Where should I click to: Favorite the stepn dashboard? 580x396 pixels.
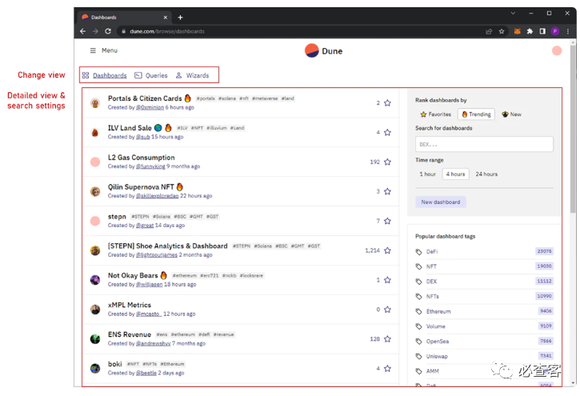pyautogui.click(x=387, y=221)
